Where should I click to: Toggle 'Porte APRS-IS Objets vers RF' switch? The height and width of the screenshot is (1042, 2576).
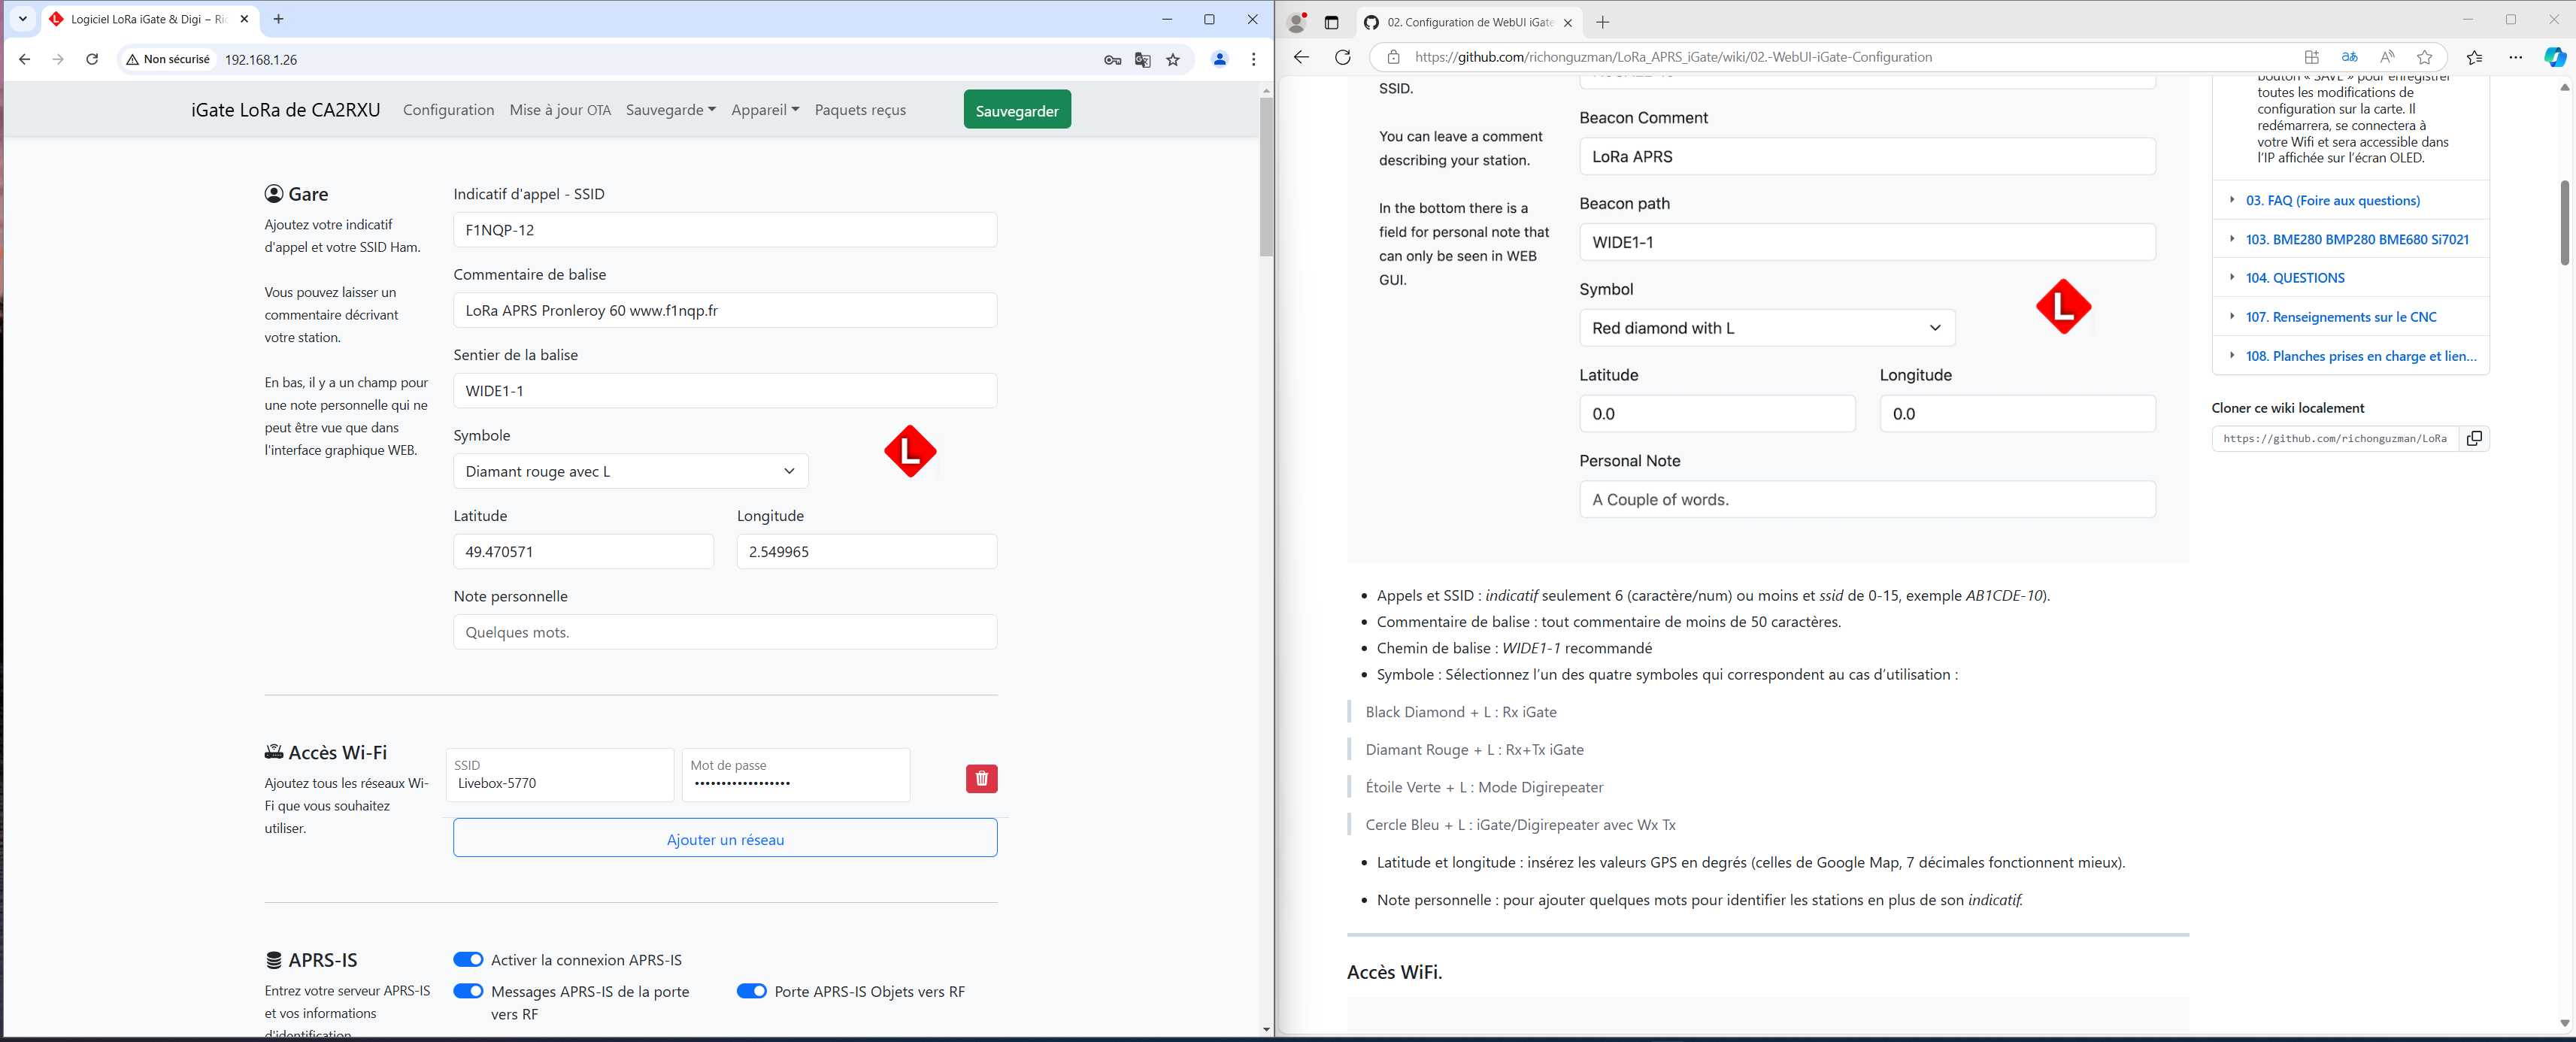[x=752, y=991]
